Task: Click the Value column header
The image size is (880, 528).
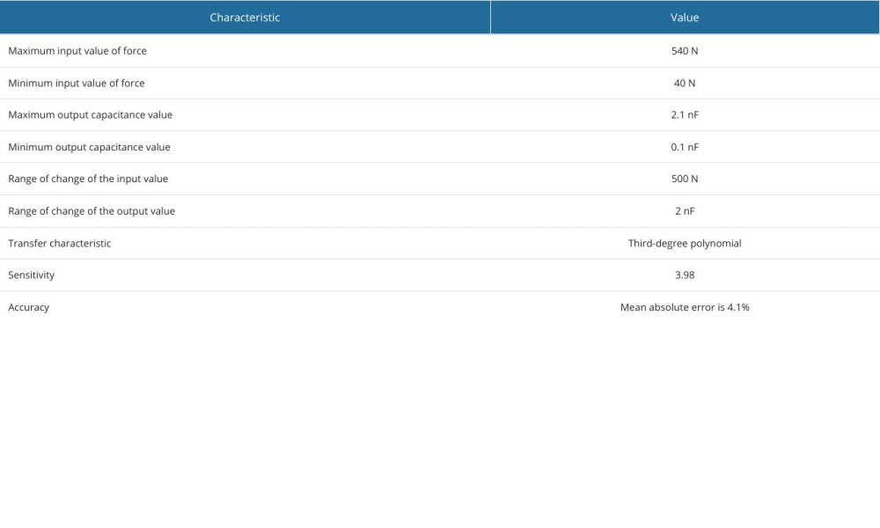Action: point(685,18)
